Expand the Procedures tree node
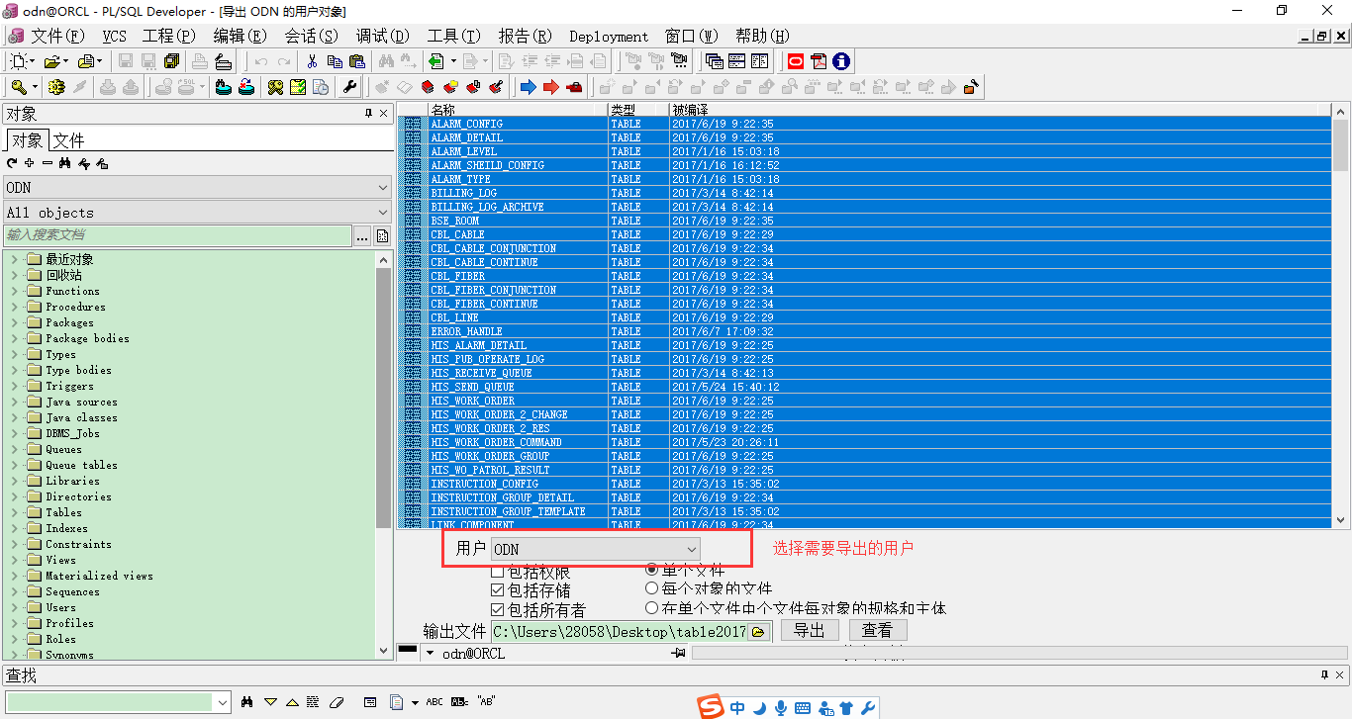This screenshot has height=719, width=1352. 14,307
